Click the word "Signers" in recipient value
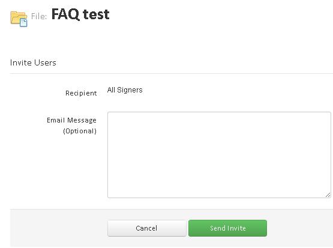Screen dimensions: 333x248 pos(130,90)
